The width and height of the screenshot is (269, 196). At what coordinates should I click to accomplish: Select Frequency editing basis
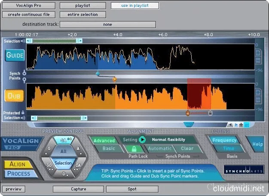224,140
